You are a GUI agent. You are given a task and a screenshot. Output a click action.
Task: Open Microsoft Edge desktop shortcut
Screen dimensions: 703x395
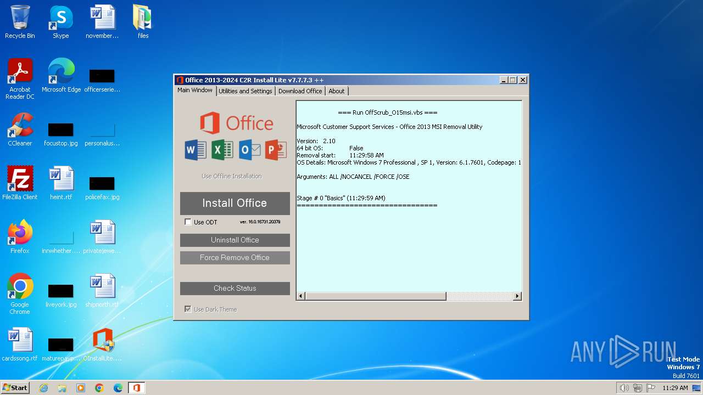pyautogui.click(x=61, y=76)
